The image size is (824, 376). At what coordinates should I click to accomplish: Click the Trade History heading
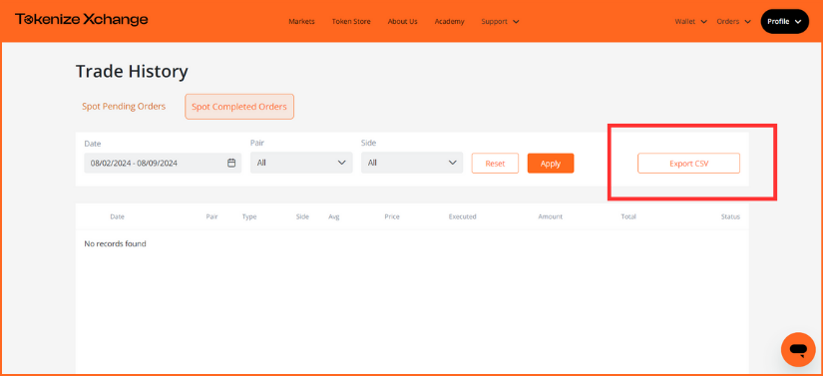(x=132, y=72)
